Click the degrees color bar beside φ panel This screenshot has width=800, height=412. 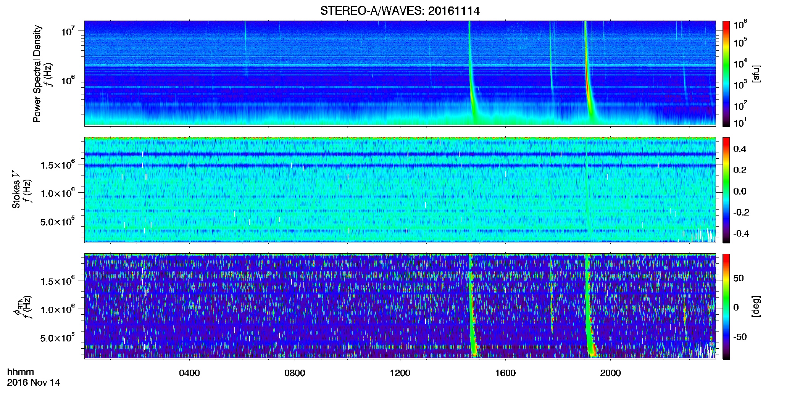(x=726, y=306)
